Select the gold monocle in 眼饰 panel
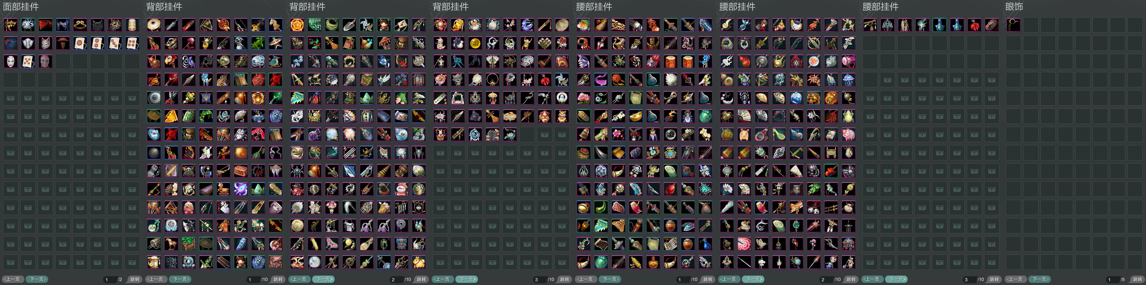Image resolution: width=1146 pixels, height=285 pixels. point(1013,25)
